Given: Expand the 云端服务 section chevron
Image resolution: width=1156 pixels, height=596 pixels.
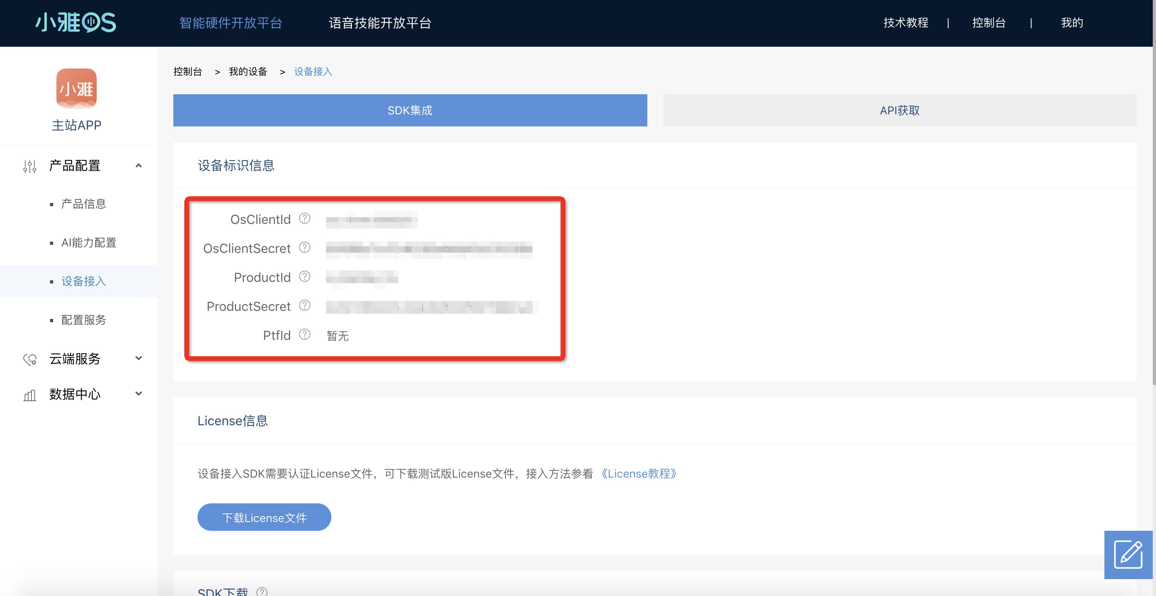Looking at the screenshot, I should click(x=139, y=358).
